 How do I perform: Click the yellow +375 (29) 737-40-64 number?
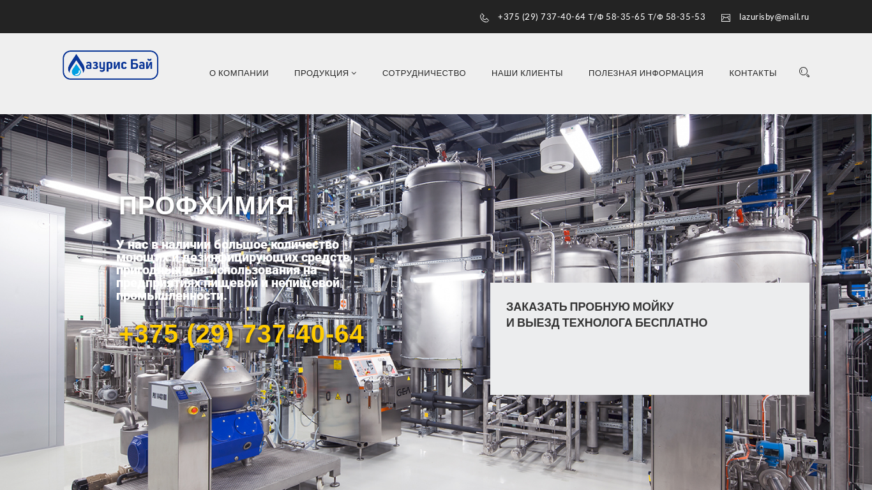[241, 334]
